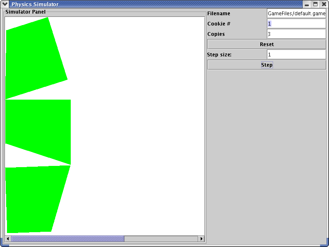329x247 pixels.
Task: Click into the Copies input field
Action: pyautogui.click(x=297, y=34)
